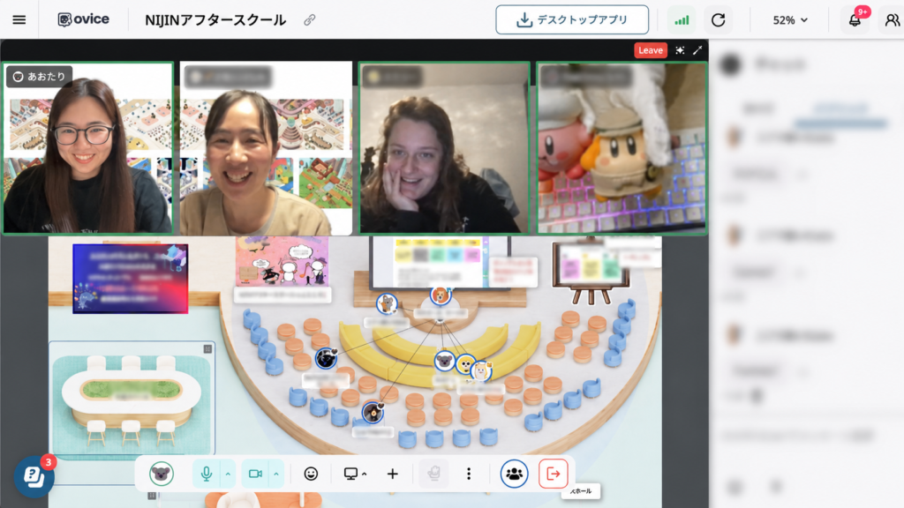The image size is (904, 508).
Task: Click the pink Halloween illustration board
Action: (282, 261)
